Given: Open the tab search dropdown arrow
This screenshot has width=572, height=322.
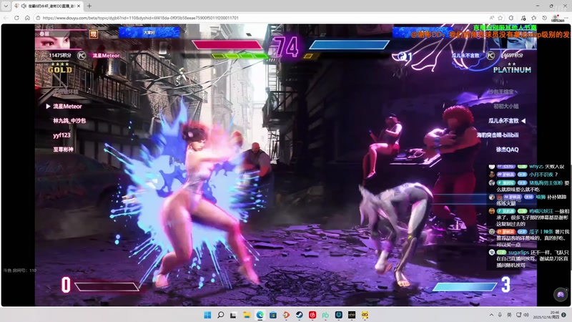Looking at the screenshot, I should [6, 6].
